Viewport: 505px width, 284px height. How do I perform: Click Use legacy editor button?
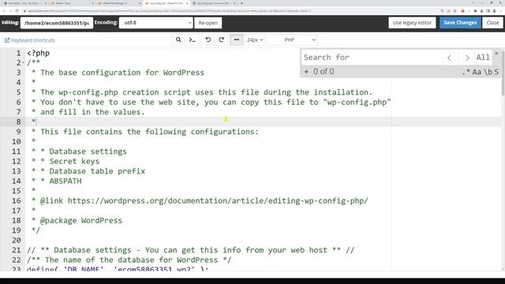[412, 23]
